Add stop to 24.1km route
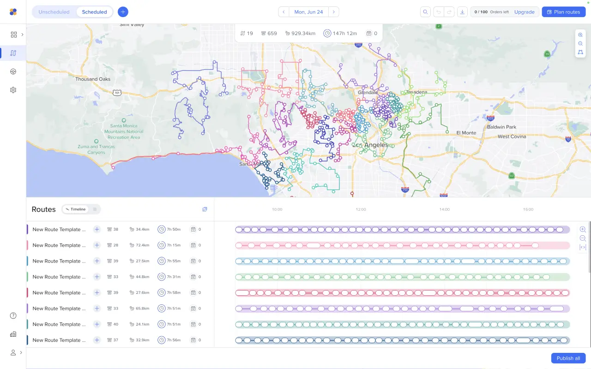This screenshot has width=591, height=369. click(x=97, y=324)
